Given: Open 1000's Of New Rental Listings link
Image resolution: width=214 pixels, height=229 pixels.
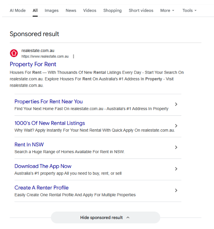Looking at the screenshot, I should click(50, 123).
